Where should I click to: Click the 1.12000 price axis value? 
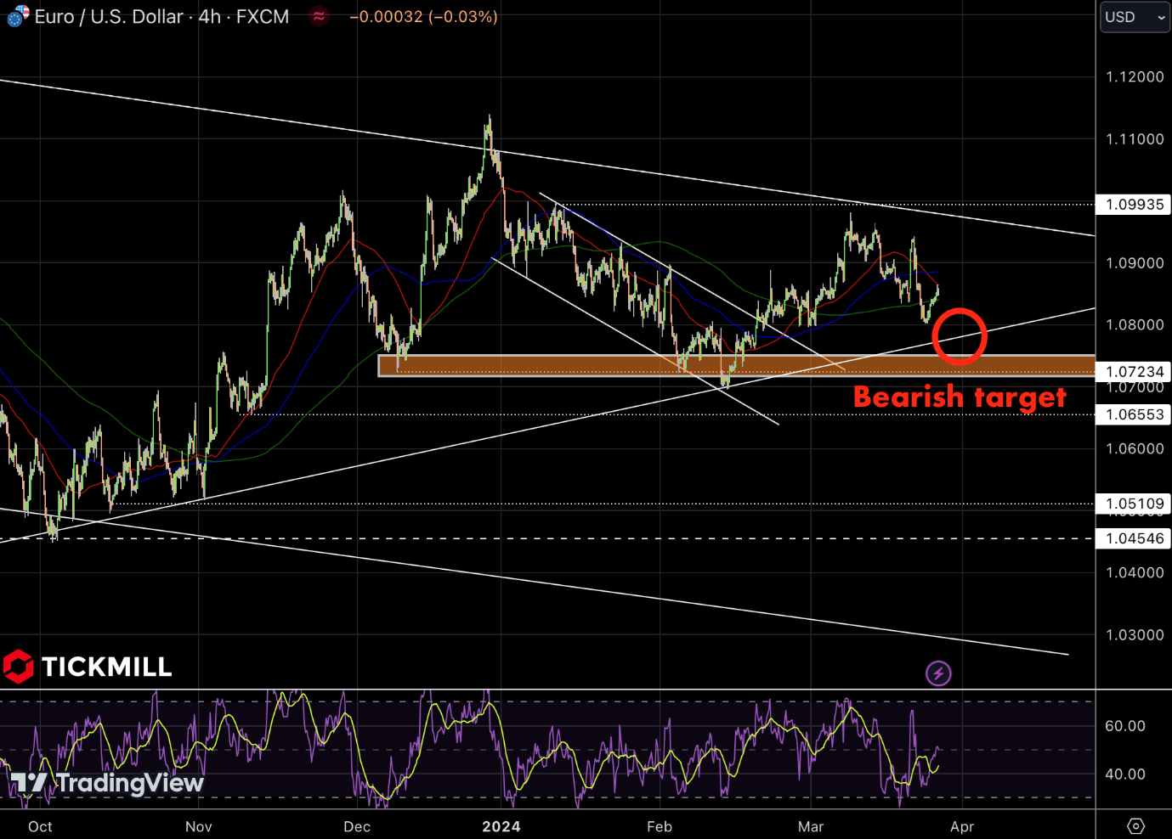1135,76
